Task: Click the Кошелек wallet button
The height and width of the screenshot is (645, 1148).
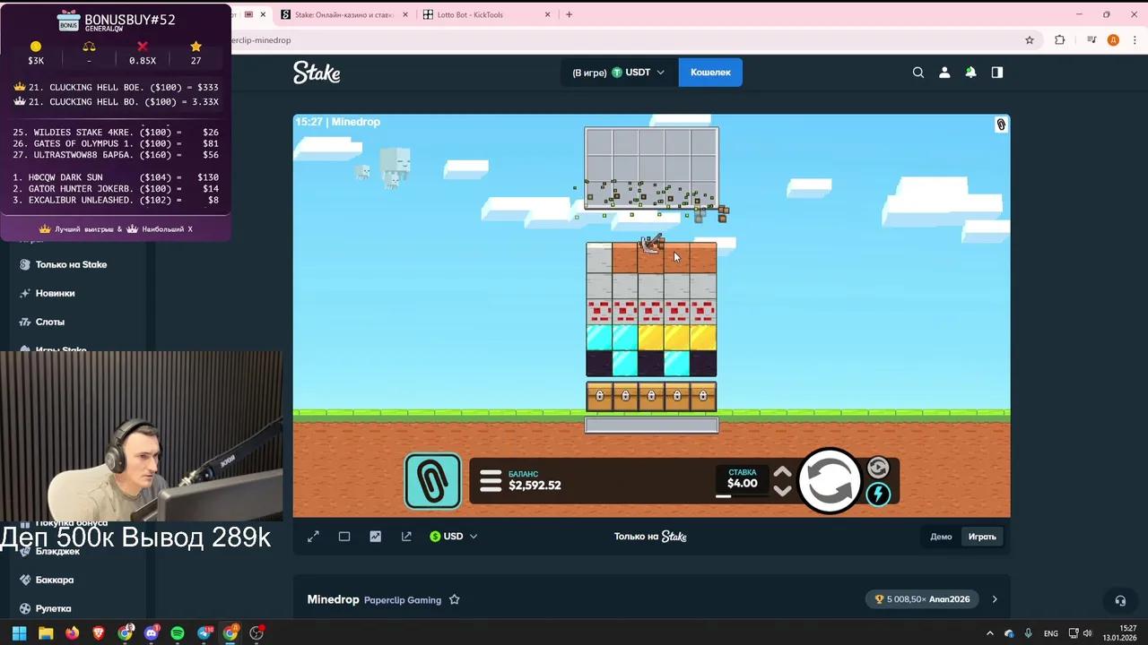Action: 710,73
